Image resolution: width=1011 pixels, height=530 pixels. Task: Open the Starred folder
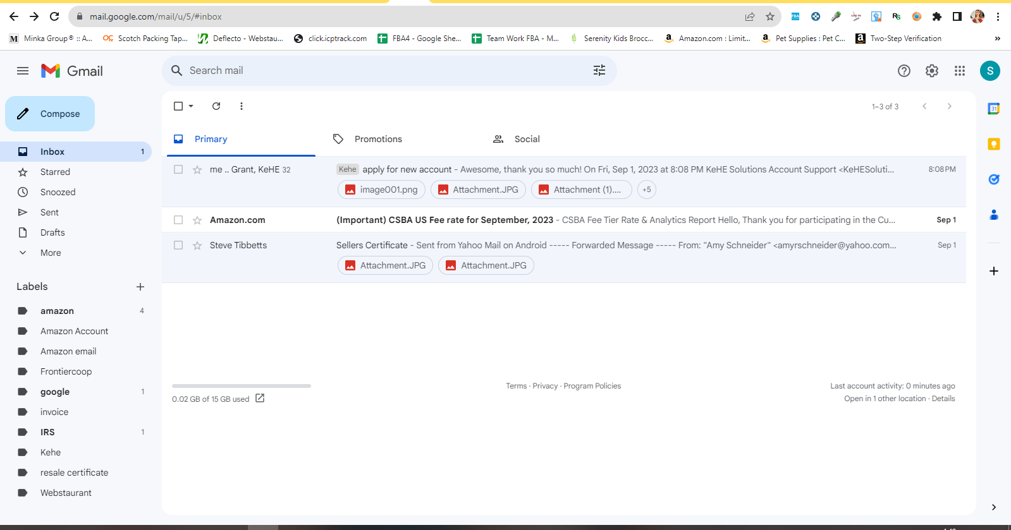pos(76,172)
